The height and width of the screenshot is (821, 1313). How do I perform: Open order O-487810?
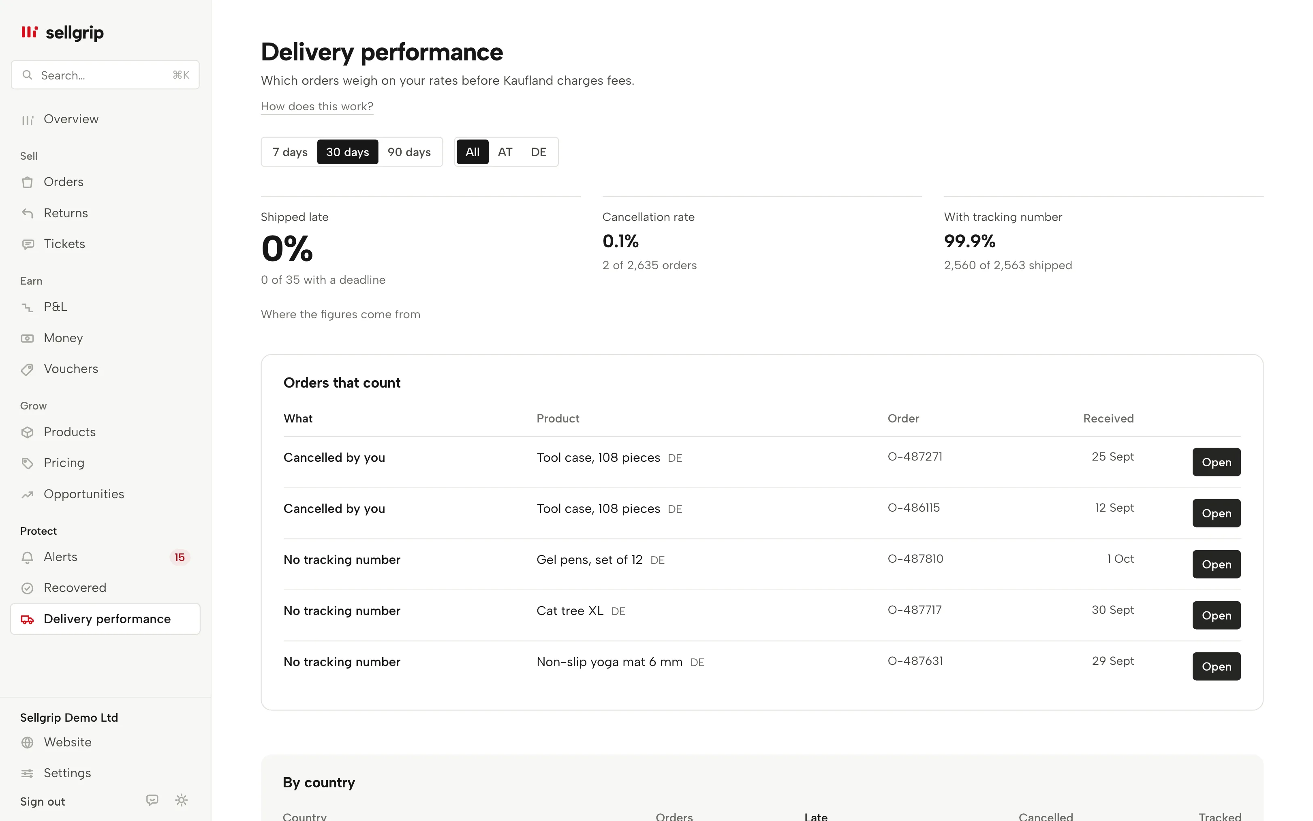(1216, 564)
